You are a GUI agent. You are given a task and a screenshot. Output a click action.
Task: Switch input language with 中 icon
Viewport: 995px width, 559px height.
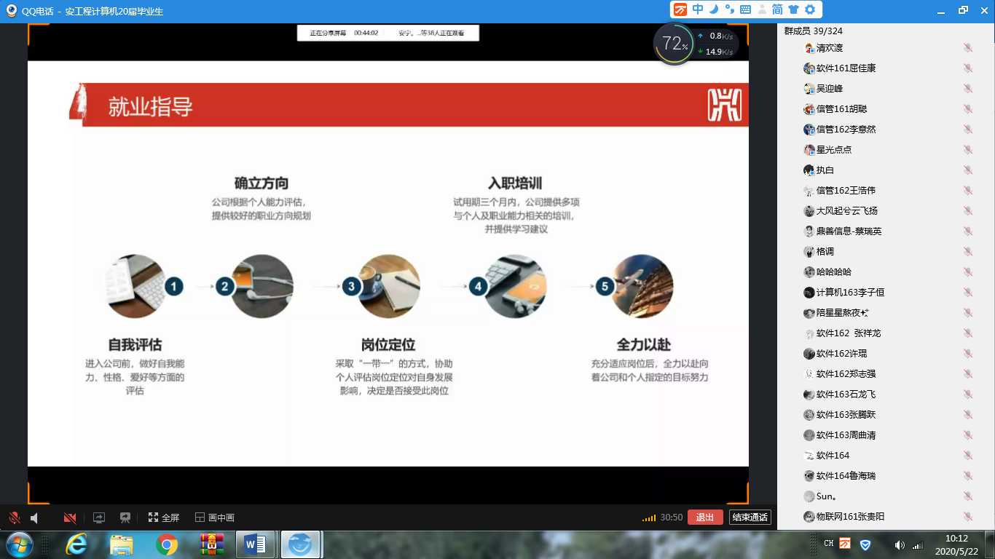698,9
